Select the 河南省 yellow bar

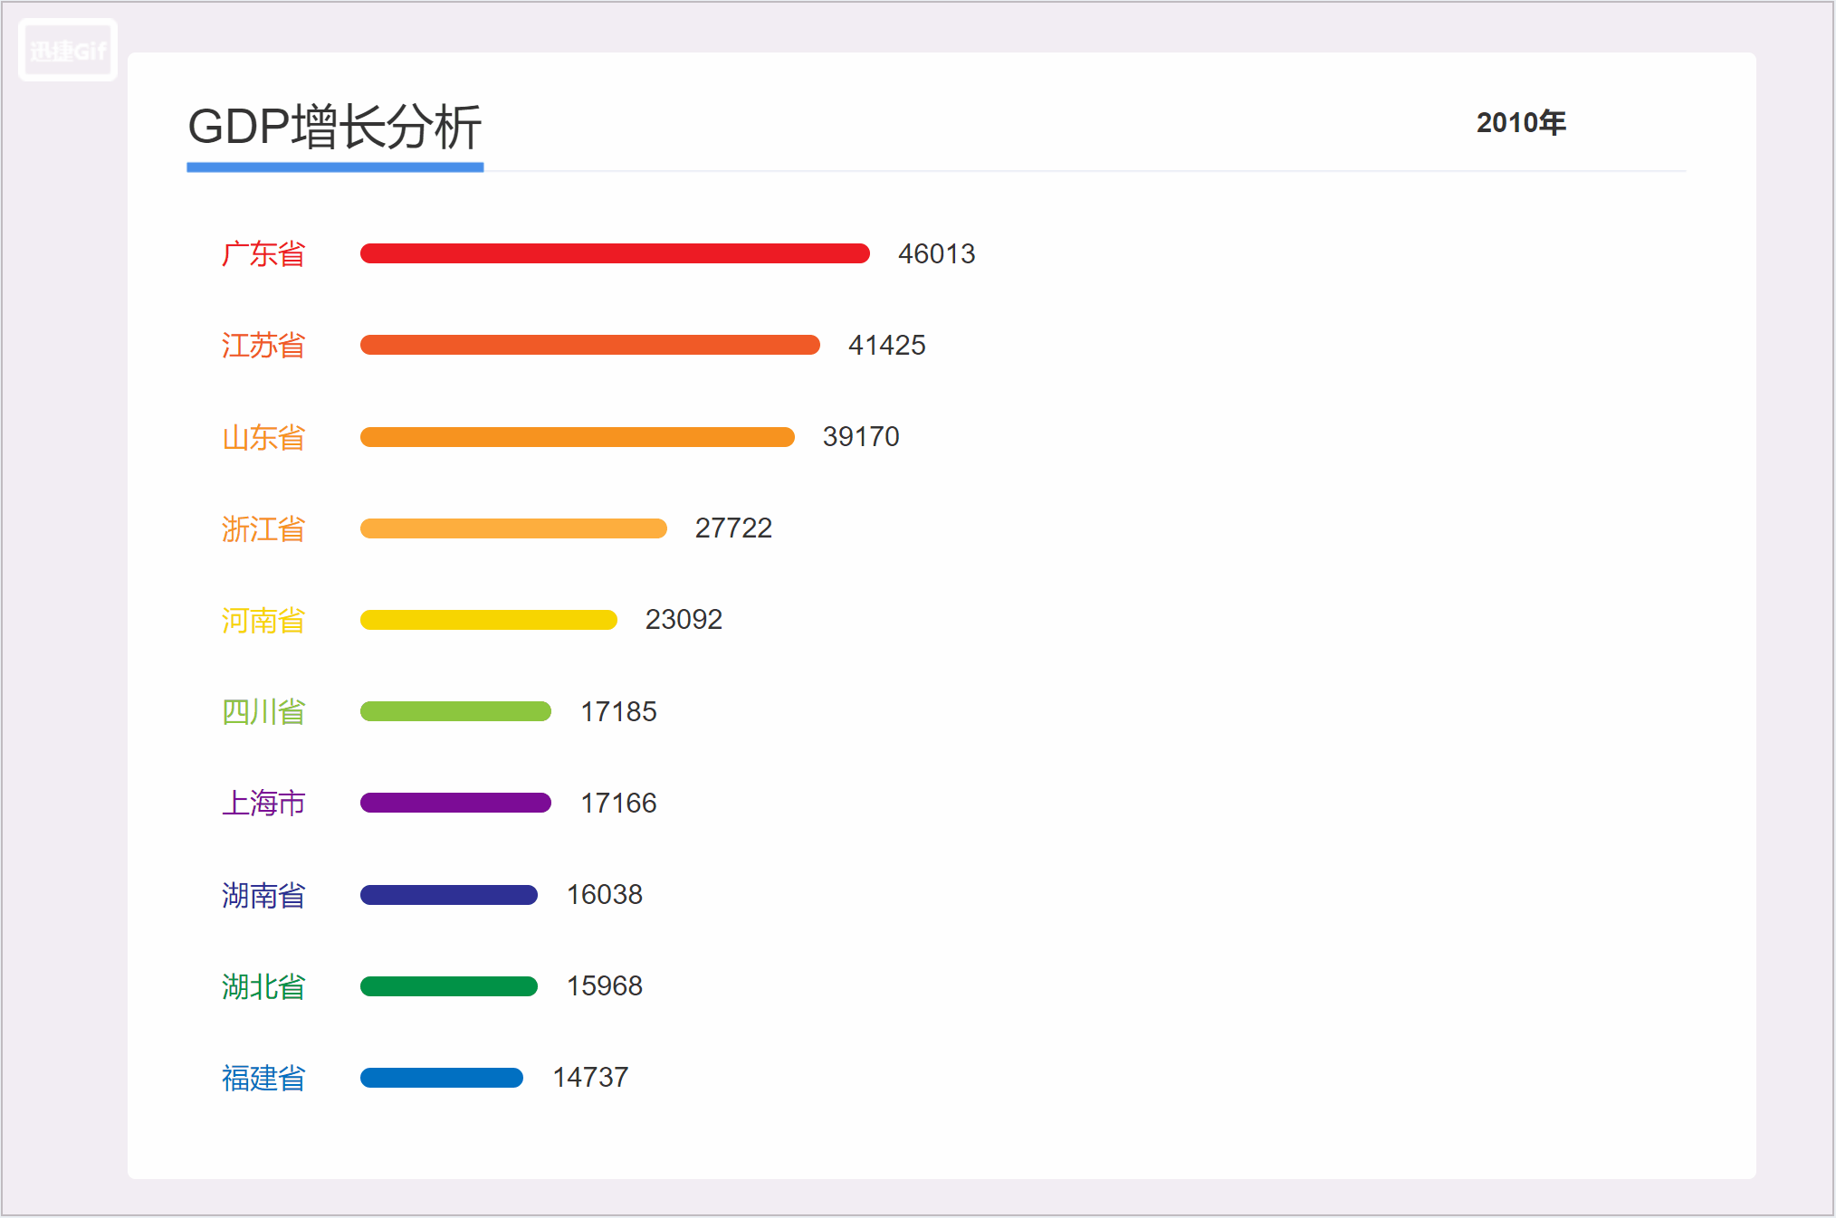[x=488, y=620]
